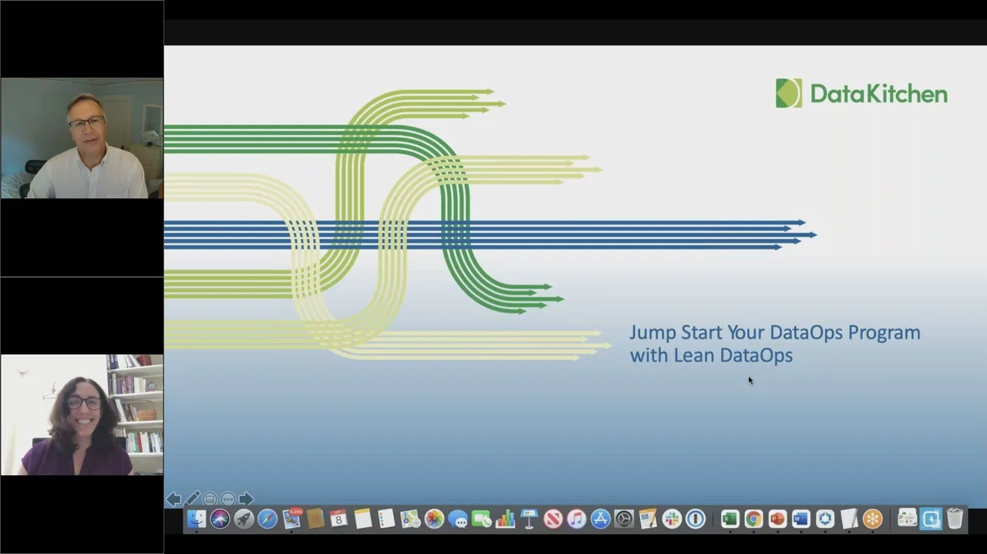This screenshot has height=554, width=987.
Task: Open Microsoft Excel in Dock
Action: (729, 519)
